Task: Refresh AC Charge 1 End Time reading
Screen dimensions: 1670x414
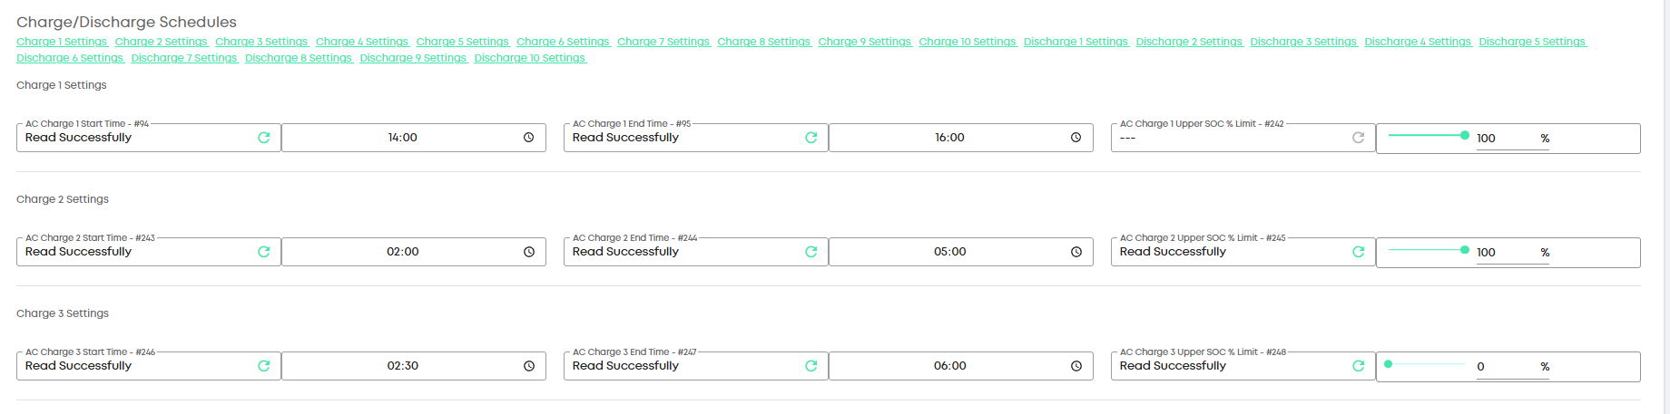Action: (811, 138)
